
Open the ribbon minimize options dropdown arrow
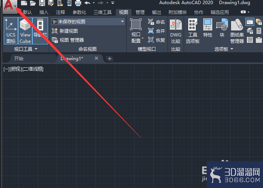(x=249, y=12)
